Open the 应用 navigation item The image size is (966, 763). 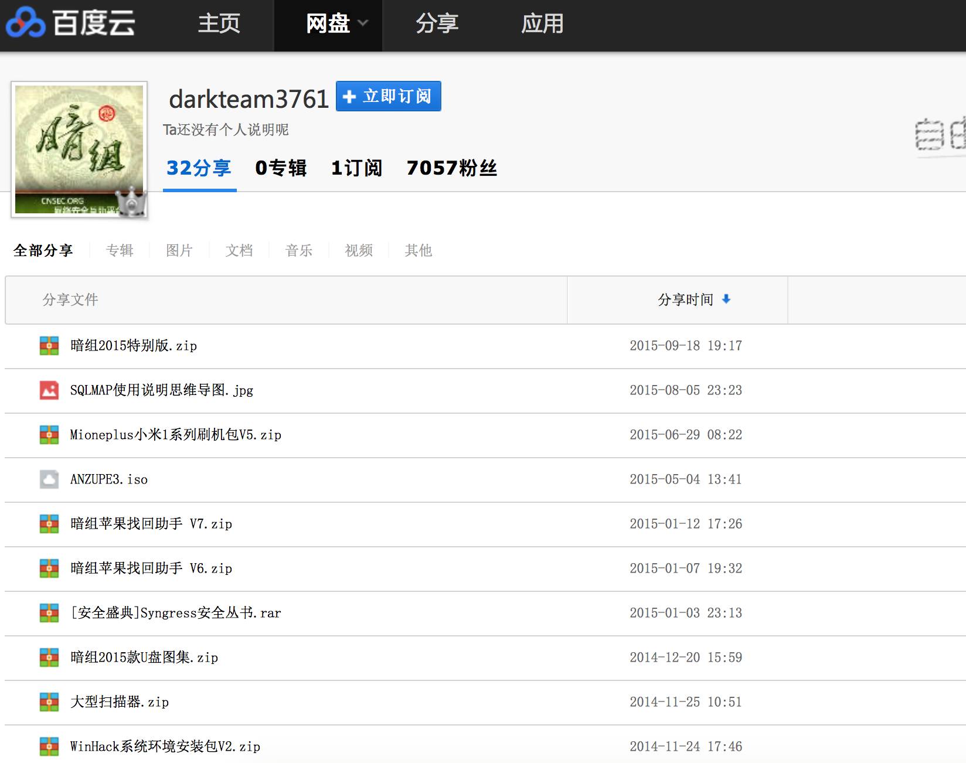[x=543, y=25]
